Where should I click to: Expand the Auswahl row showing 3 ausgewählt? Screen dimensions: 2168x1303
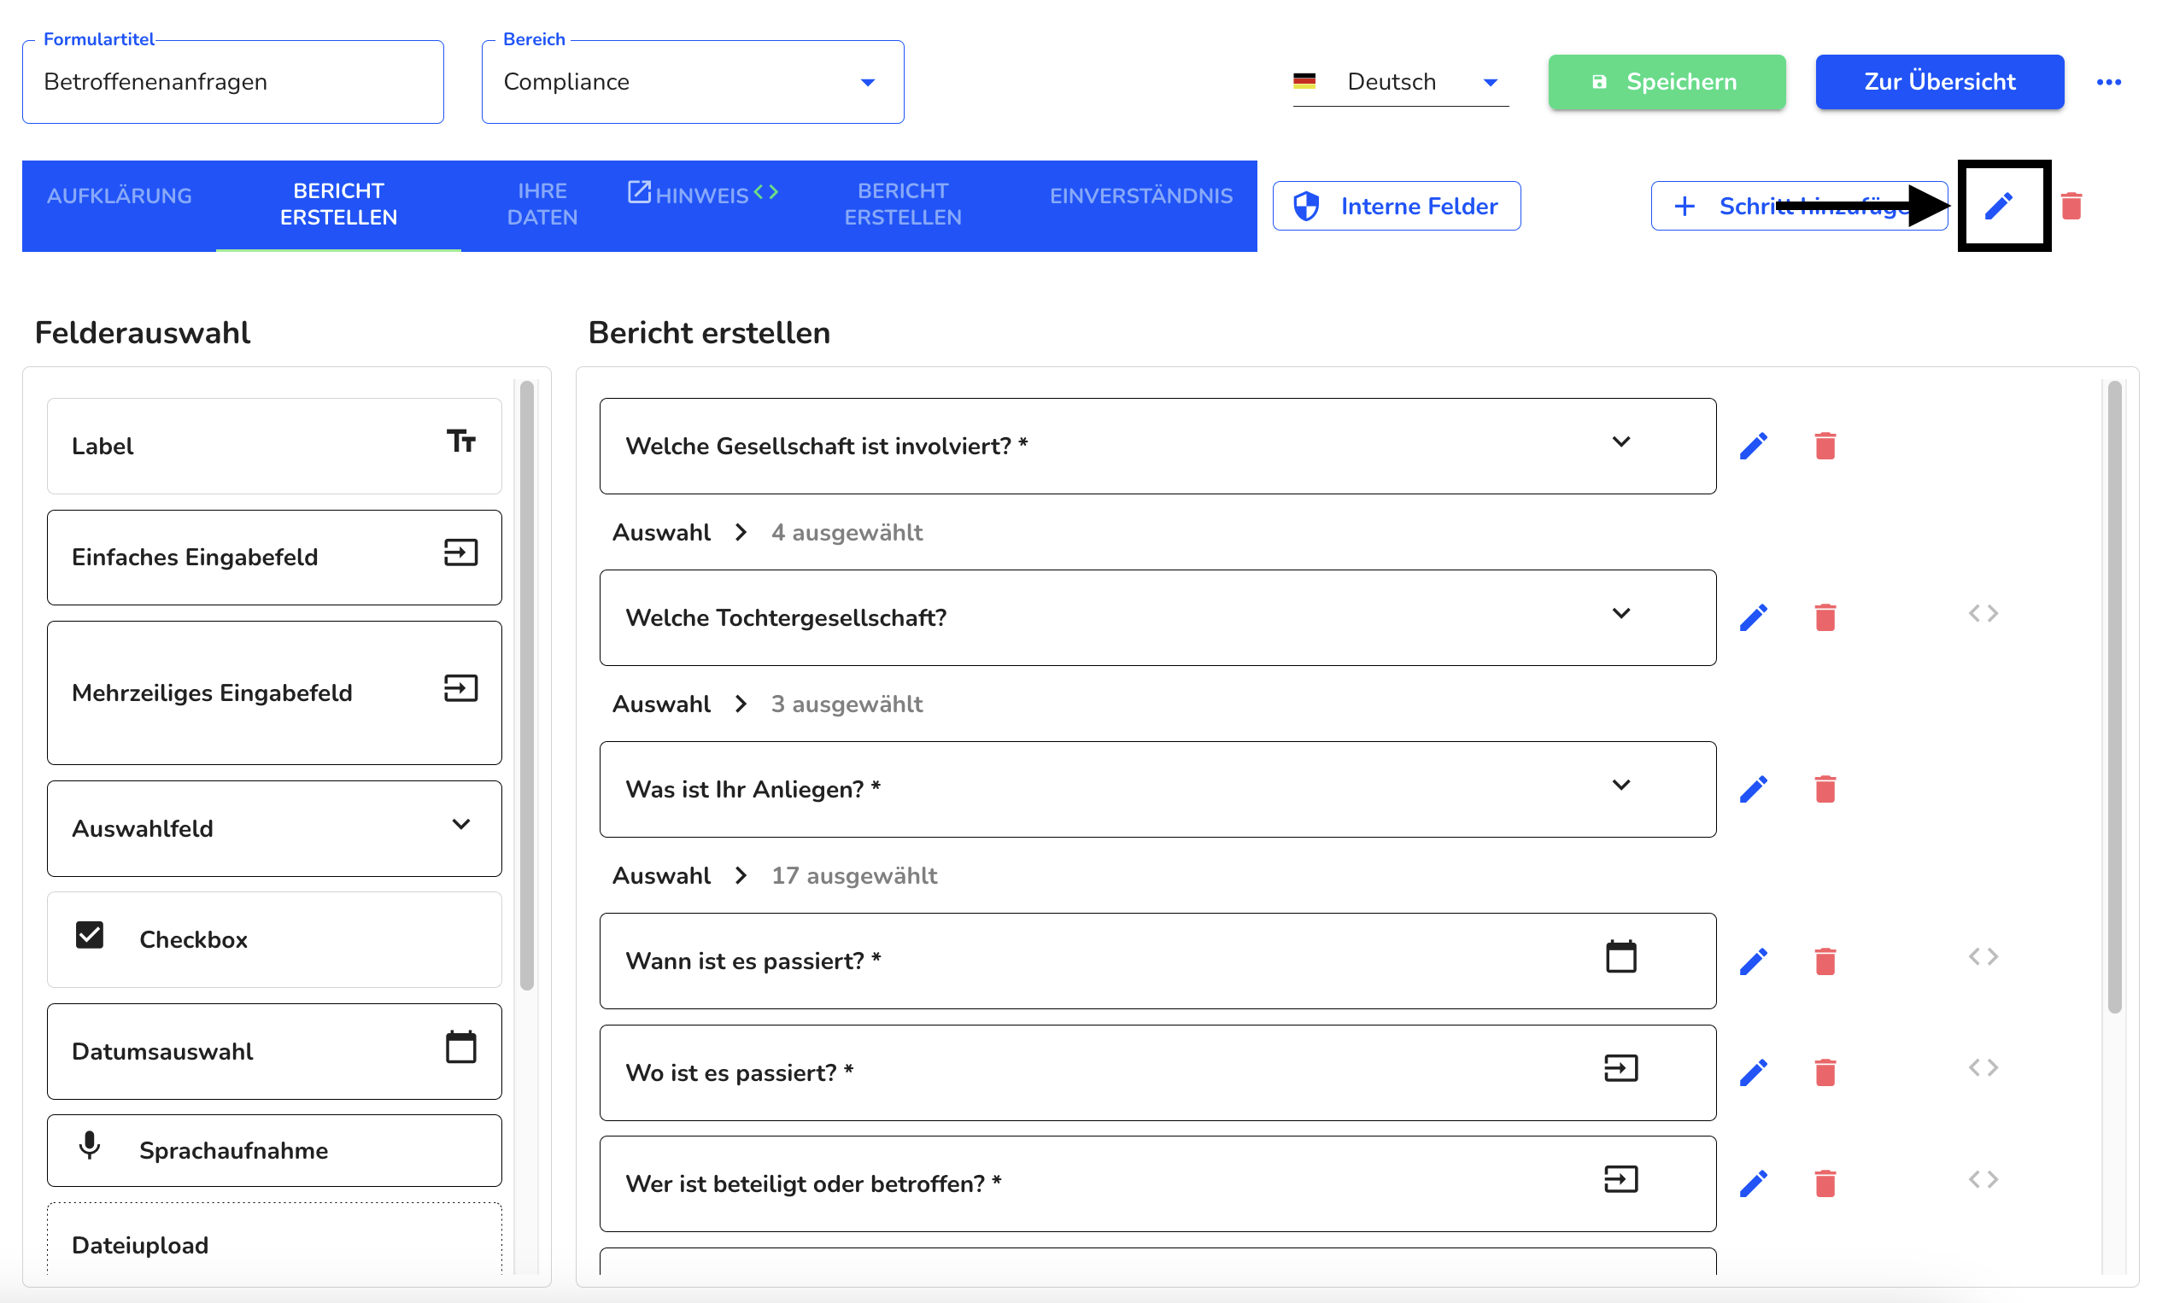767,704
